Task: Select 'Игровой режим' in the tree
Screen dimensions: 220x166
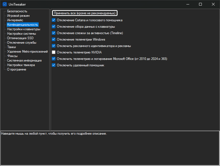Action: click(18, 16)
